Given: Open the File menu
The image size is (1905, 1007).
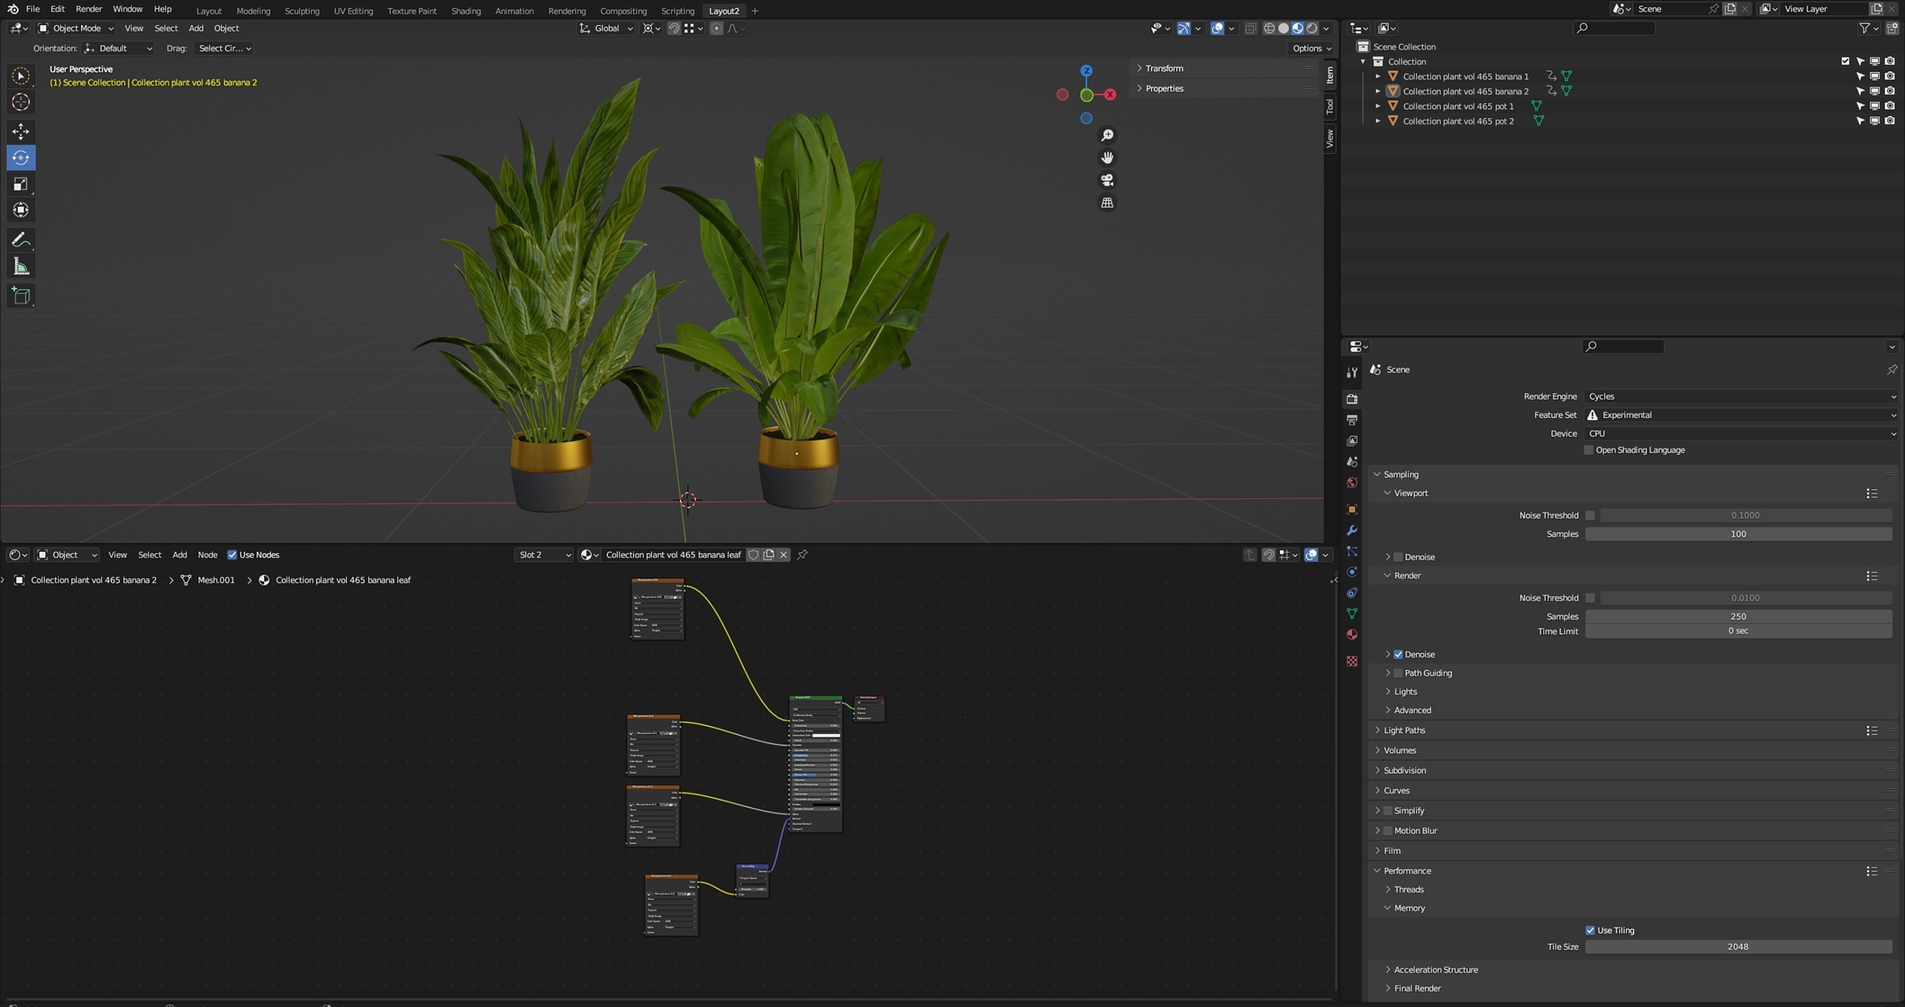Looking at the screenshot, I should 33,9.
